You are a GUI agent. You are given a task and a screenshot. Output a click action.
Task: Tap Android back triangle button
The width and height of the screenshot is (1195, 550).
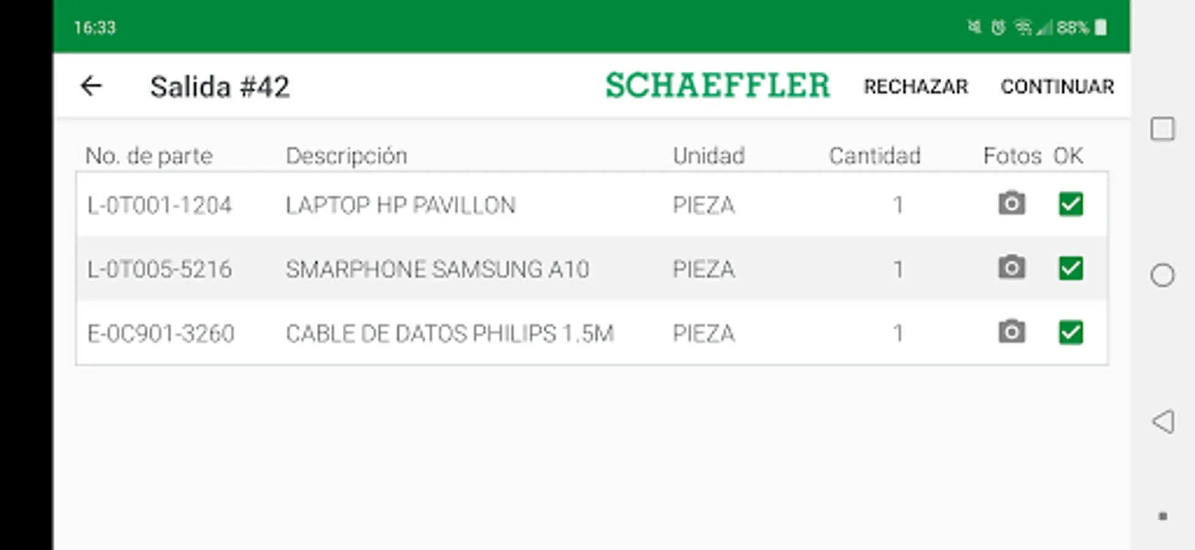point(1163,422)
